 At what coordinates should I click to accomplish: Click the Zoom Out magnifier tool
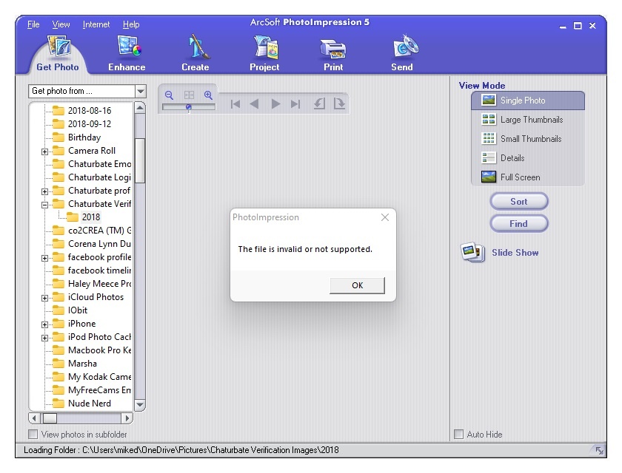click(169, 95)
